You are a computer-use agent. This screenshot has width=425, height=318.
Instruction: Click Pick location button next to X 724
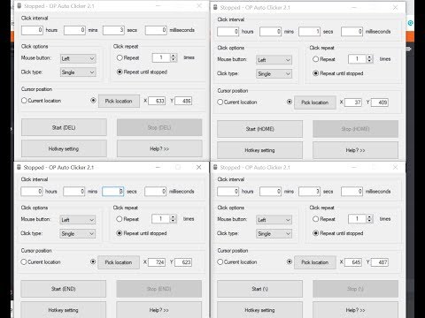pos(119,262)
